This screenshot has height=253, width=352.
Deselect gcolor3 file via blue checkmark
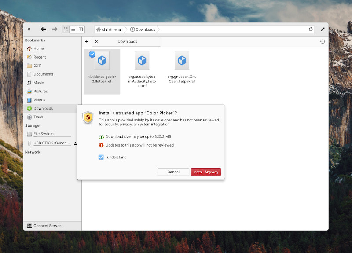coord(92,54)
